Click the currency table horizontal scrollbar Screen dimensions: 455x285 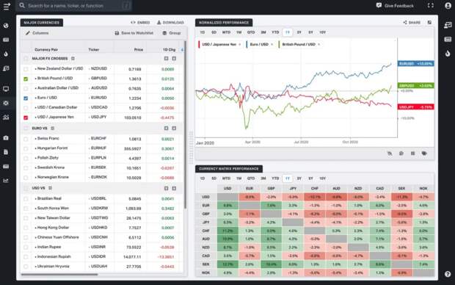coord(59,274)
